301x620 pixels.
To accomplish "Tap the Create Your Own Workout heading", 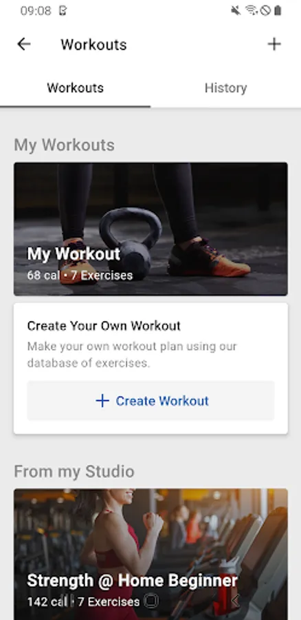I will (x=104, y=326).
